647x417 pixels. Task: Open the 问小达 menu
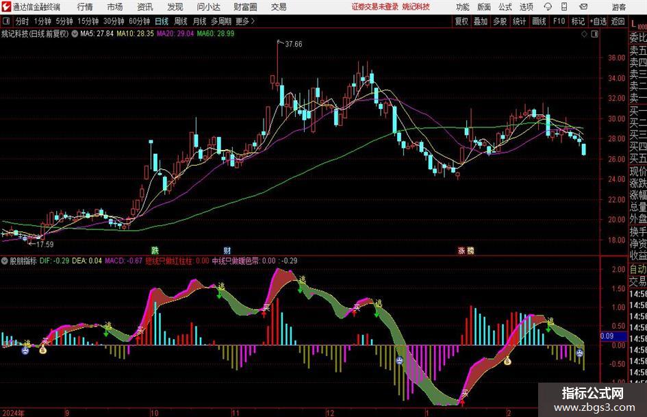pos(208,7)
